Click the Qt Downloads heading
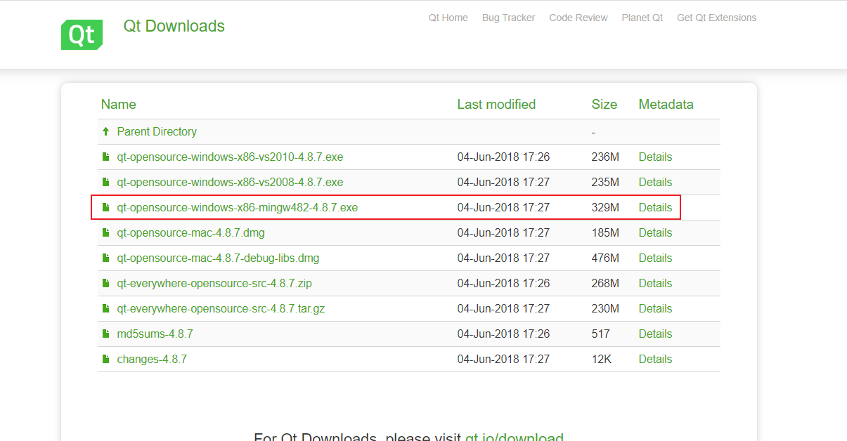Image resolution: width=847 pixels, height=441 pixels. [x=174, y=26]
